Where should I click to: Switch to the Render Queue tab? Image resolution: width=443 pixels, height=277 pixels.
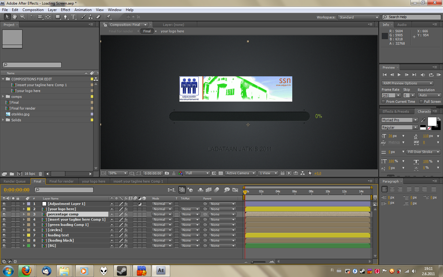14,181
